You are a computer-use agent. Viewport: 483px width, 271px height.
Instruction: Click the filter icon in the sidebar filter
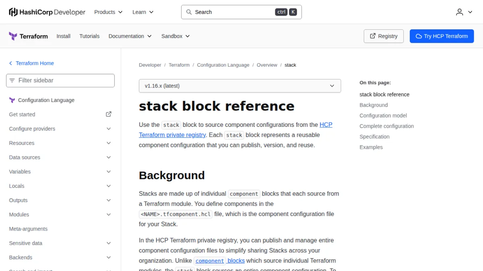[x=12, y=80]
